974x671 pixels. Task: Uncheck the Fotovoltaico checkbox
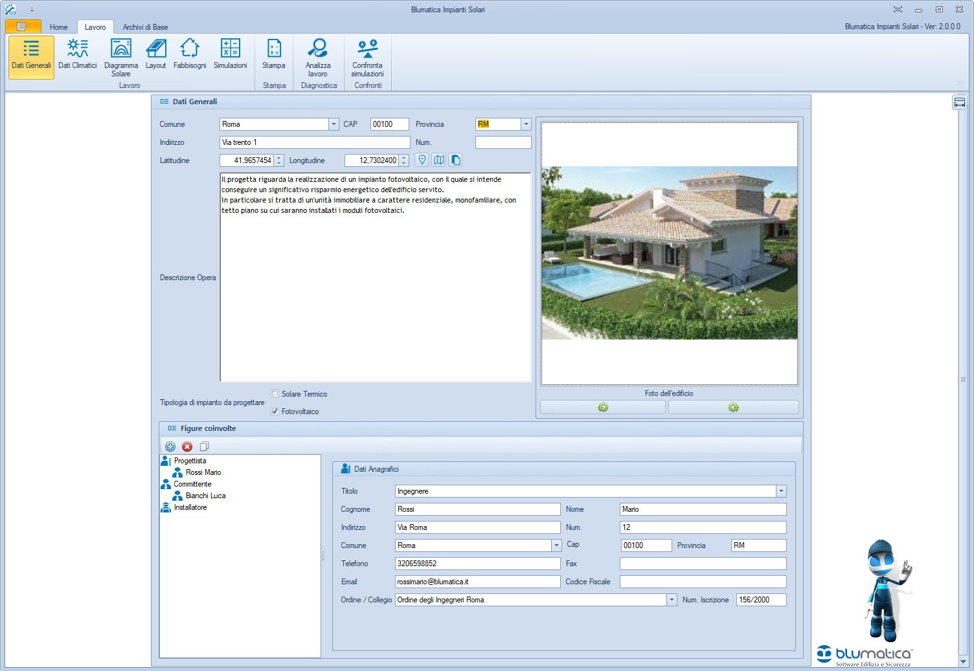275,412
